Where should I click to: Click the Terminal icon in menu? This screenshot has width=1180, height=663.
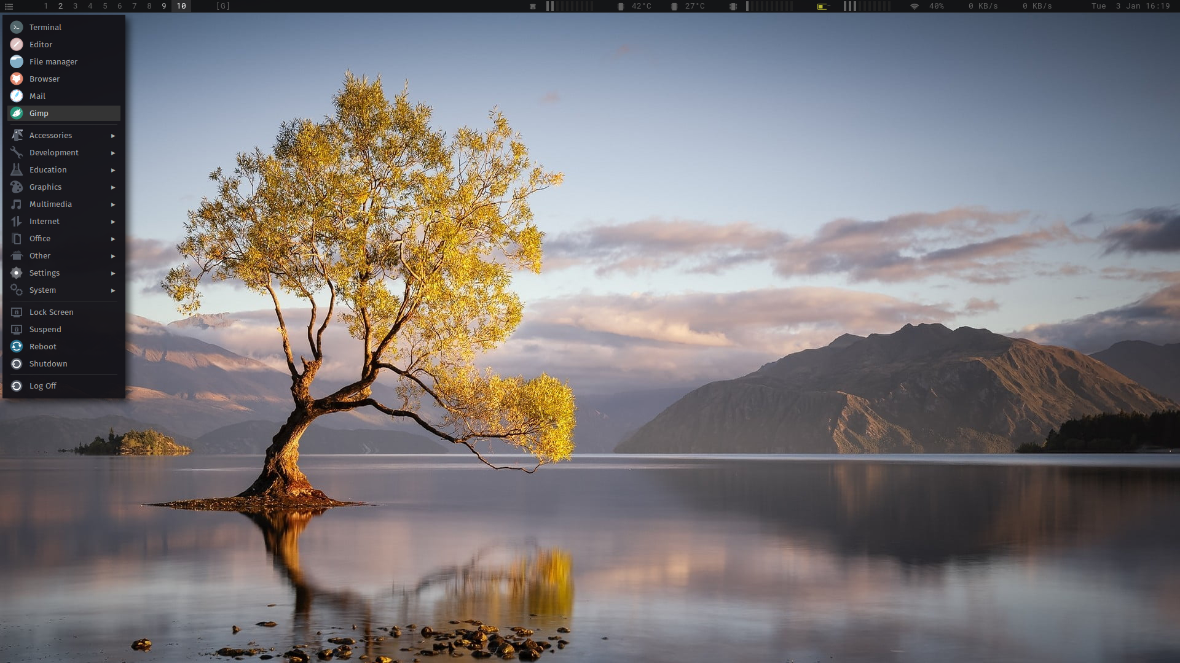[x=17, y=27]
